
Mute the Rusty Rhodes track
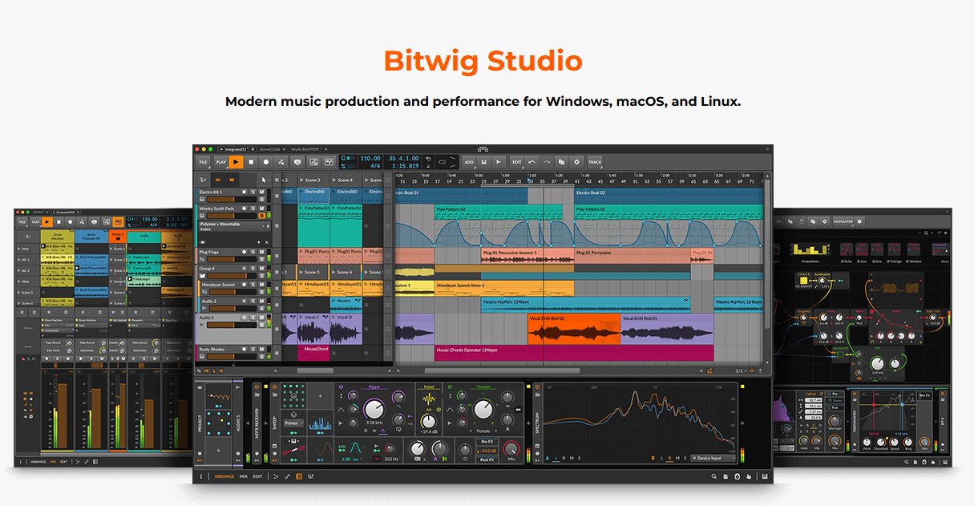(x=261, y=349)
